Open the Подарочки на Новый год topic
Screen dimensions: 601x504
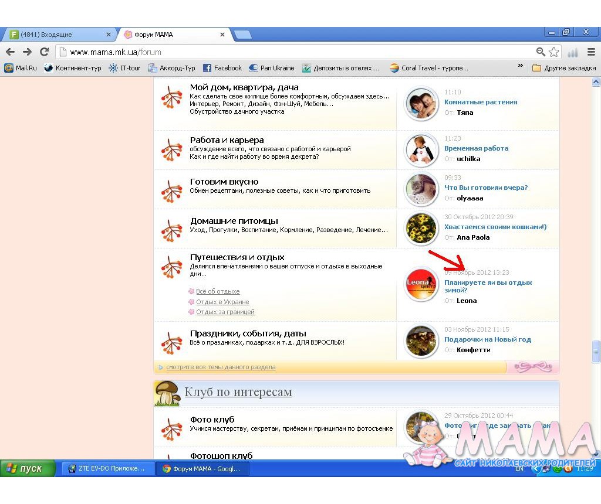487,339
